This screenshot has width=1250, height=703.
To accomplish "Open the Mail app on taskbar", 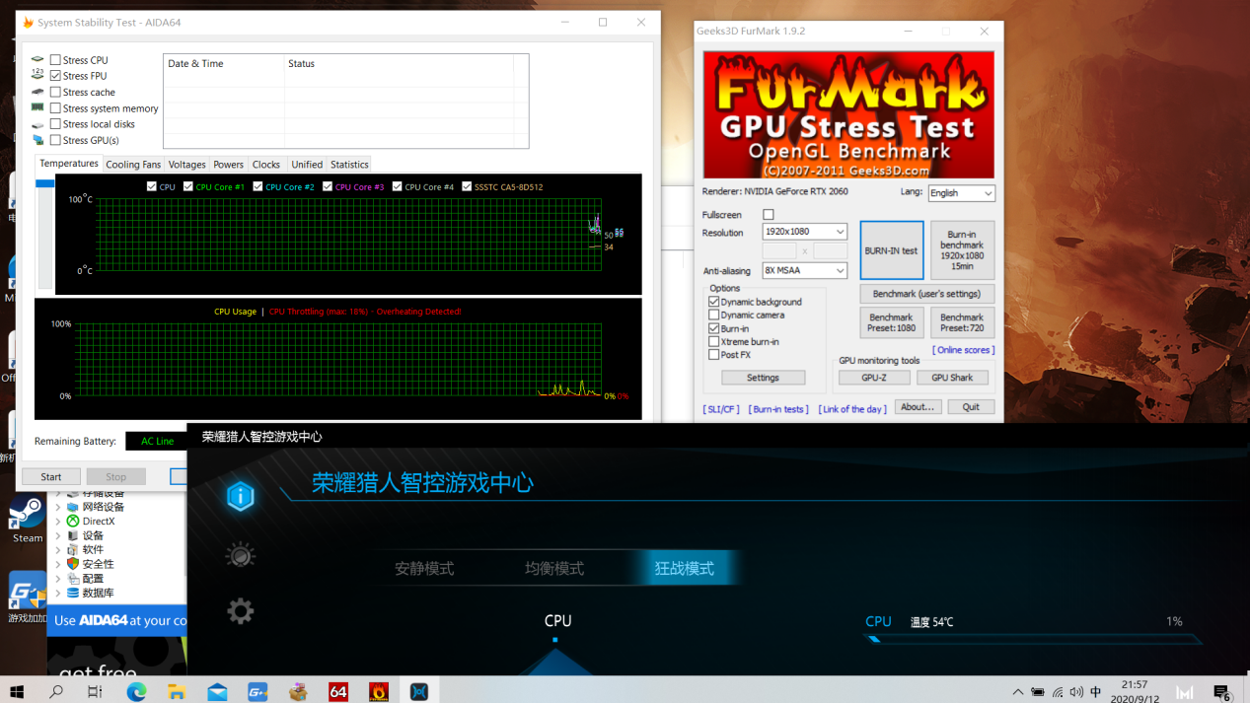I will pyautogui.click(x=217, y=691).
